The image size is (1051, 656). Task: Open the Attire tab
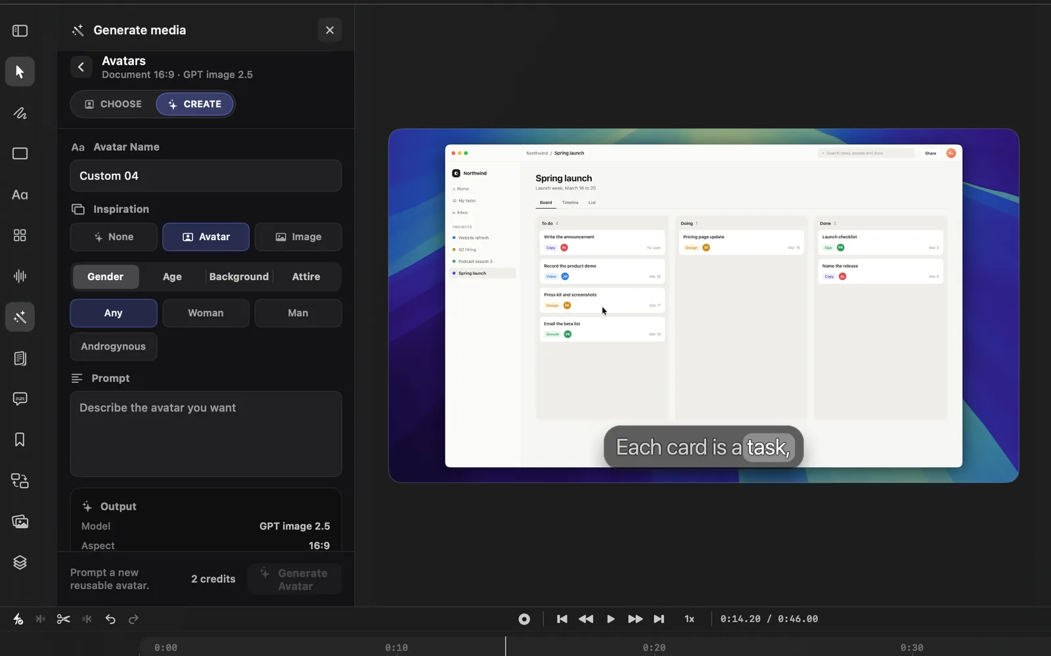(306, 277)
